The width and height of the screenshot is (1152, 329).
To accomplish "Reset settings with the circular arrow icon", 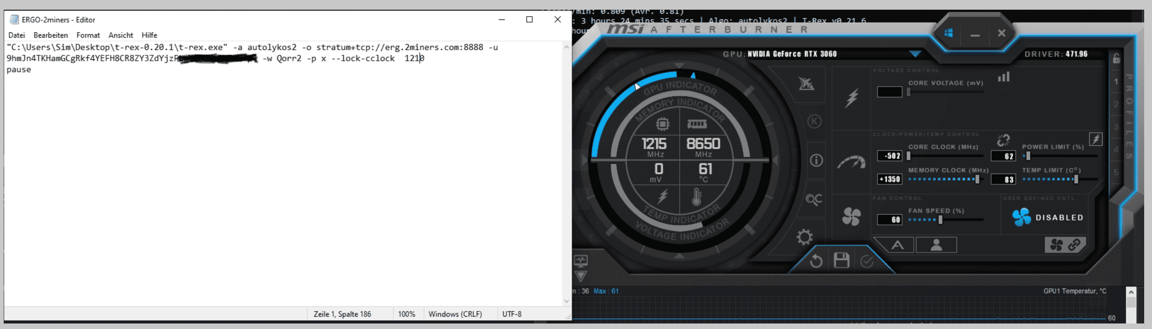I will click(816, 261).
